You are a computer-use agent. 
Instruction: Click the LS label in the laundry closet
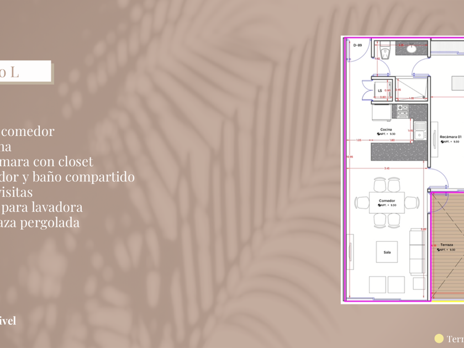(x=380, y=91)
